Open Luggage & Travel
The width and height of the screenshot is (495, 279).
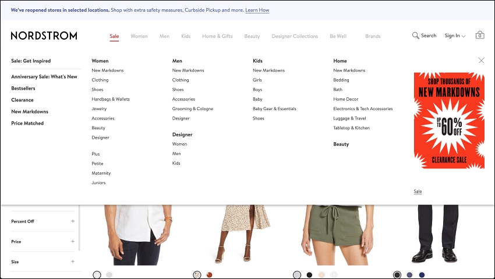[350, 118]
